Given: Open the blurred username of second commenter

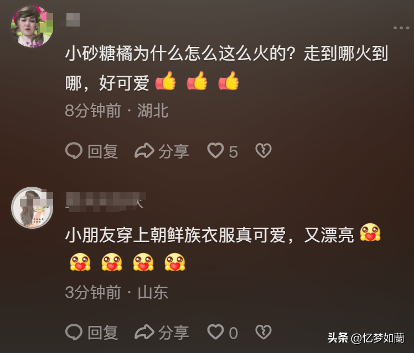Looking at the screenshot, I should [105, 202].
